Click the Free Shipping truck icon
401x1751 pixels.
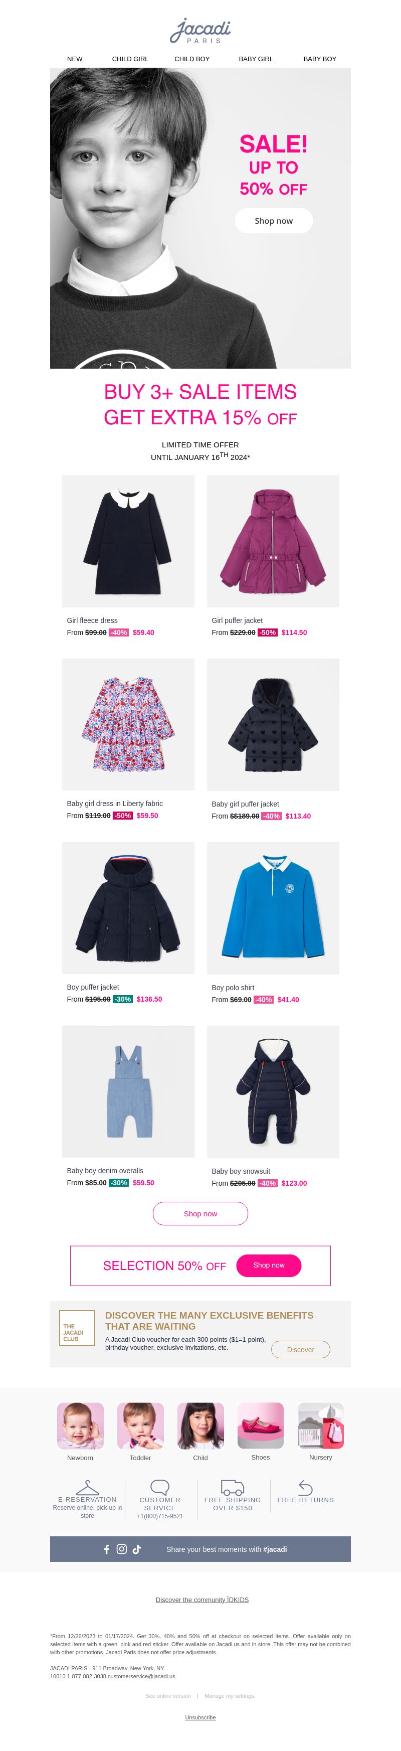(233, 1487)
